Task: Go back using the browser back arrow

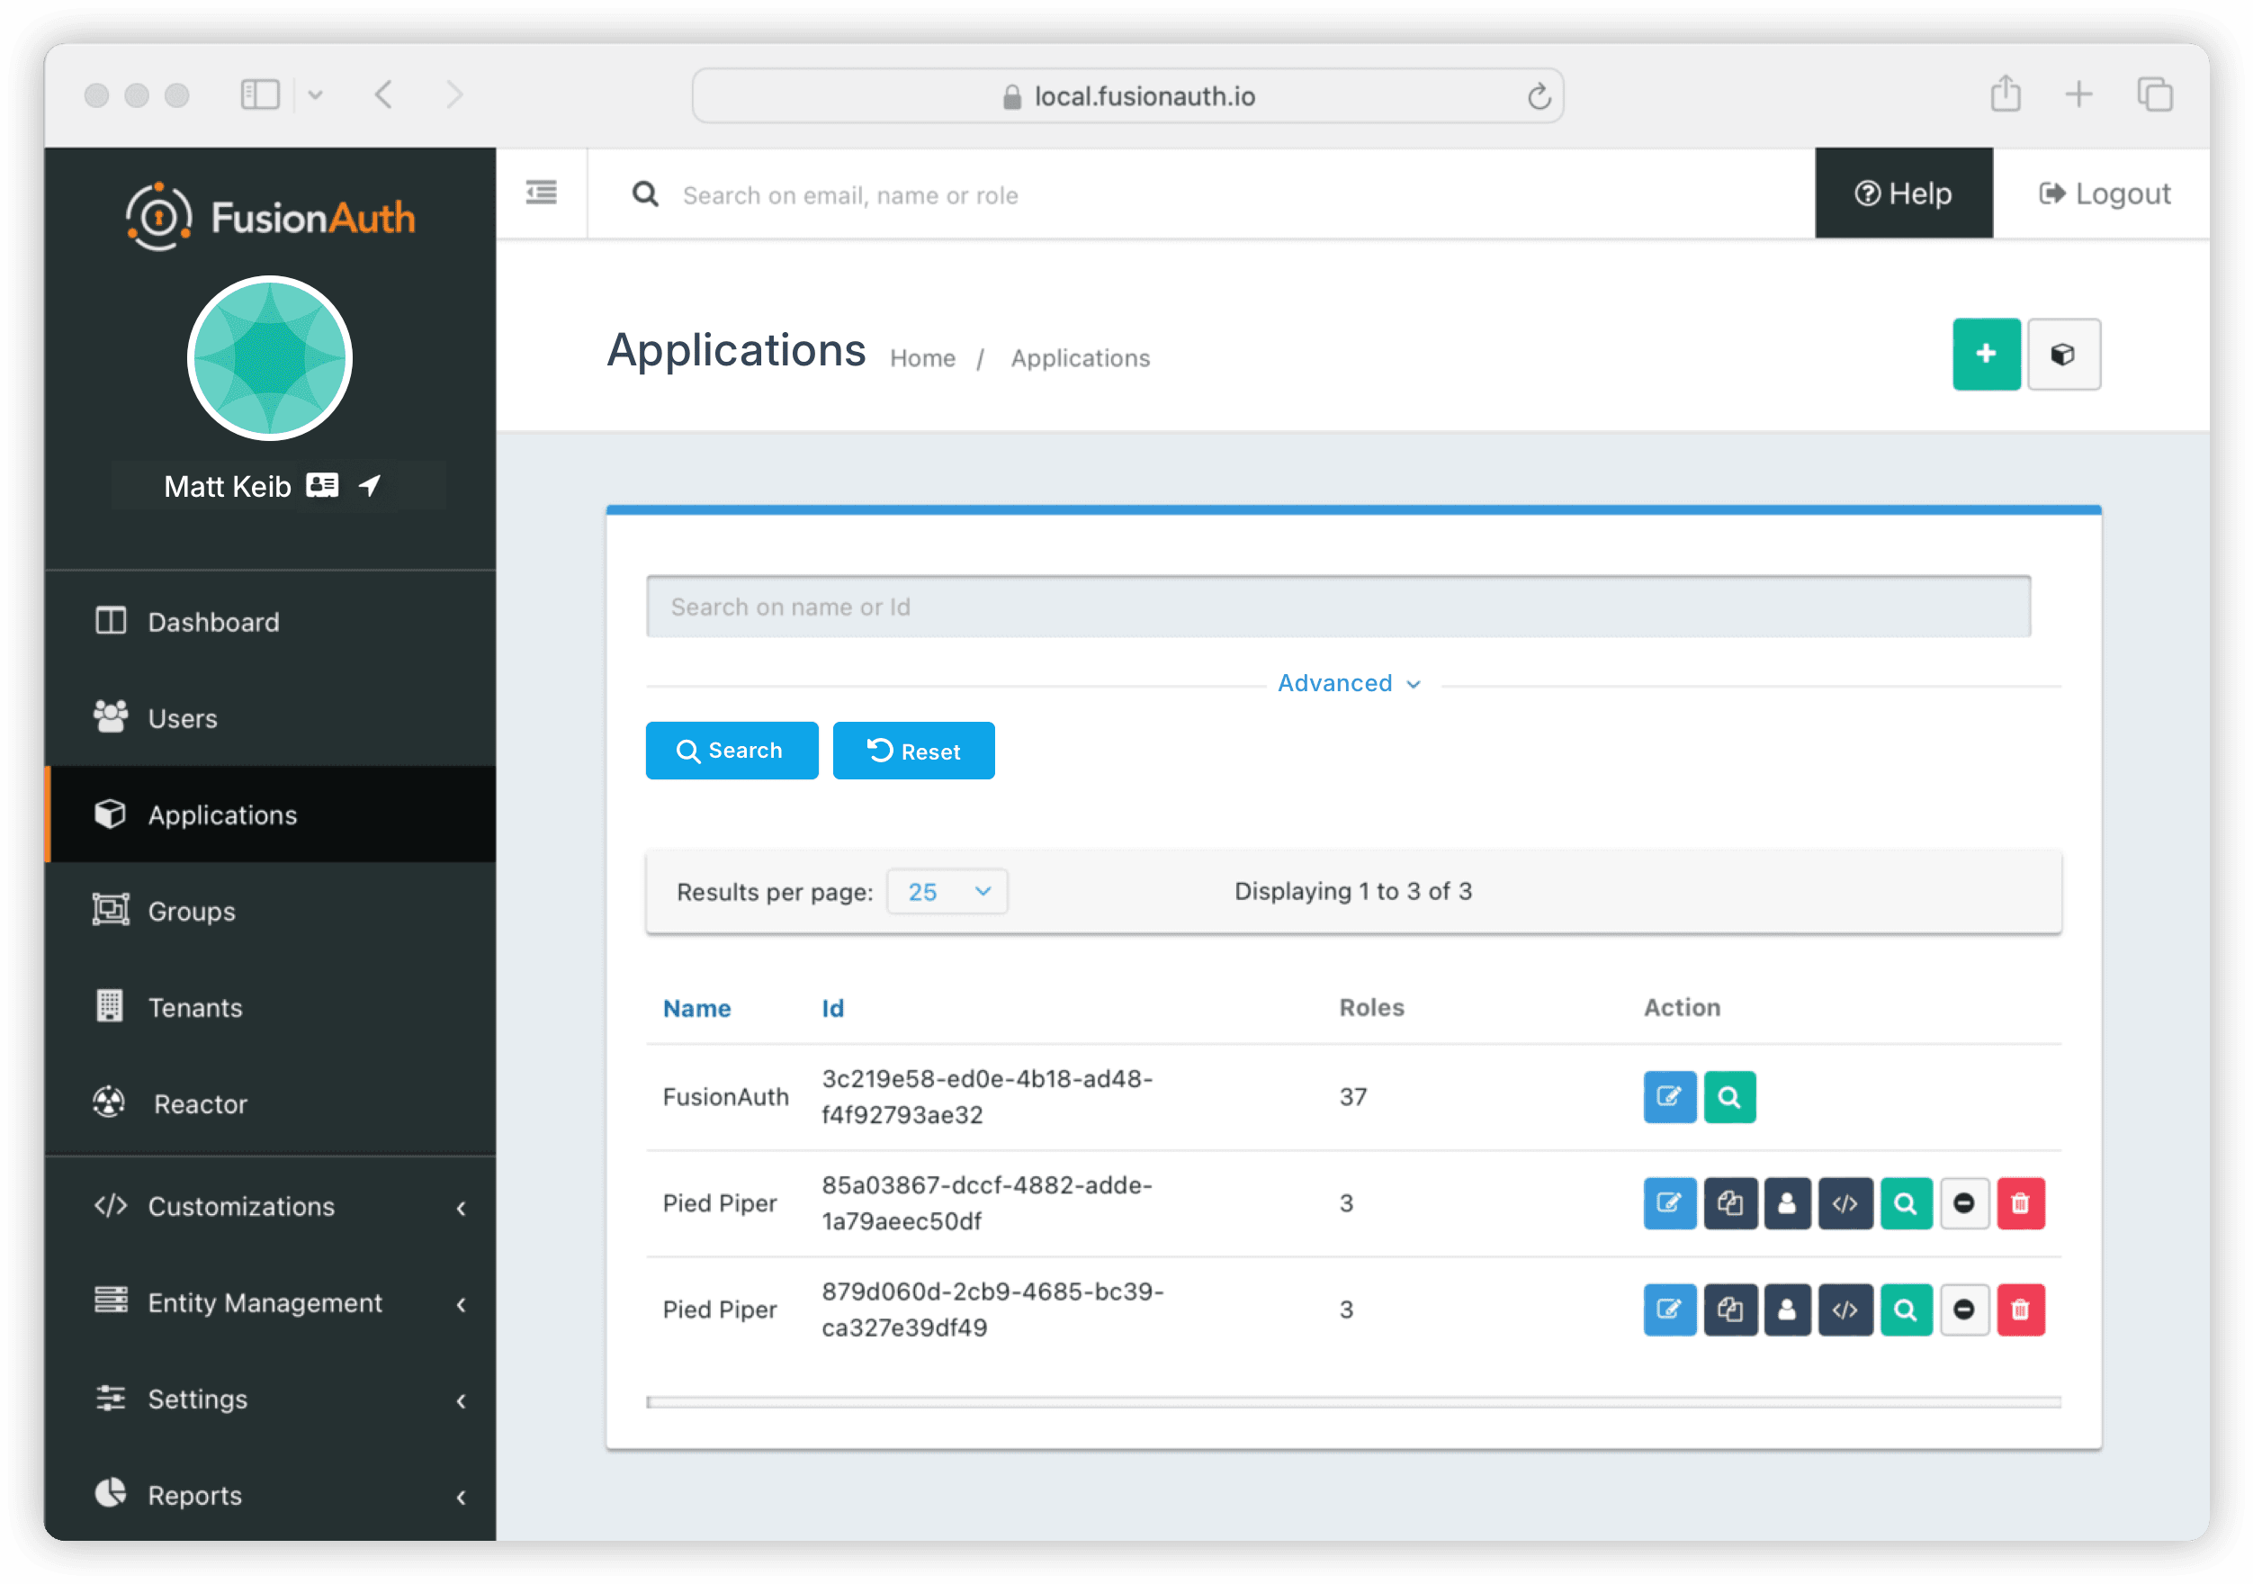Action: click(x=383, y=95)
